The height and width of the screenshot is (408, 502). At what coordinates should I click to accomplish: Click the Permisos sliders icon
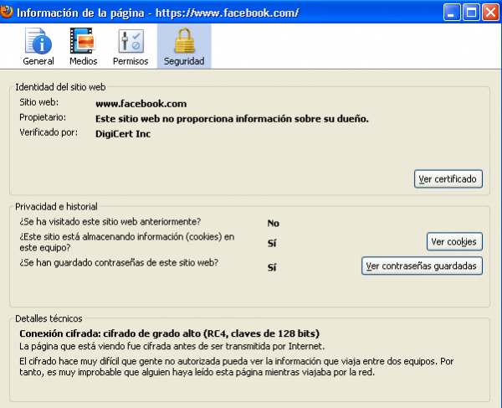[131, 40]
